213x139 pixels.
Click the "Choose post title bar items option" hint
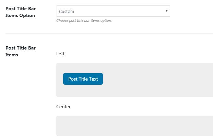pyautogui.click(x=84, y=20)
